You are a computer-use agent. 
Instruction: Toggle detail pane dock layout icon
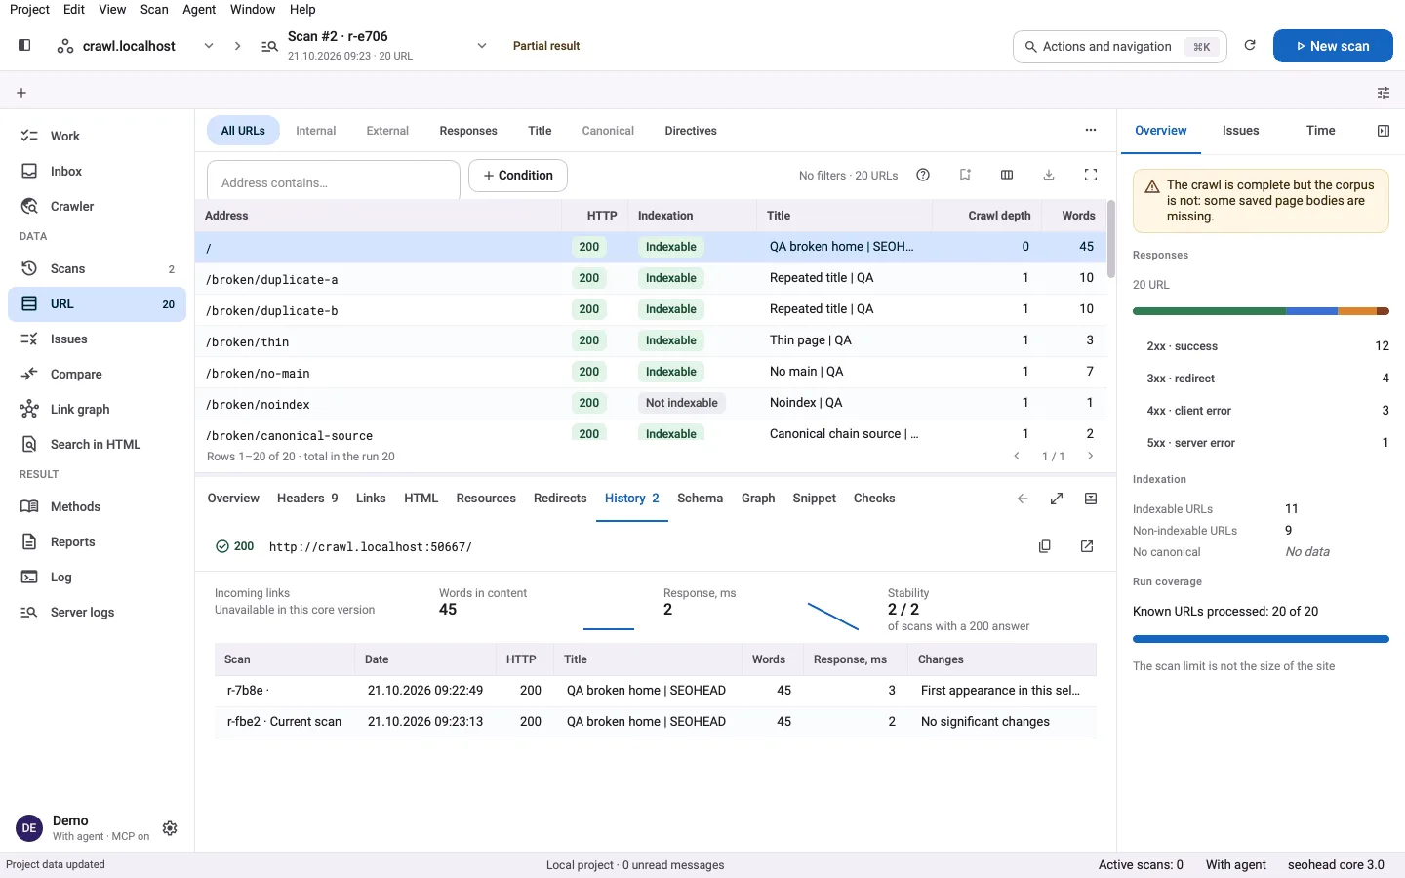coord(1091,499)
